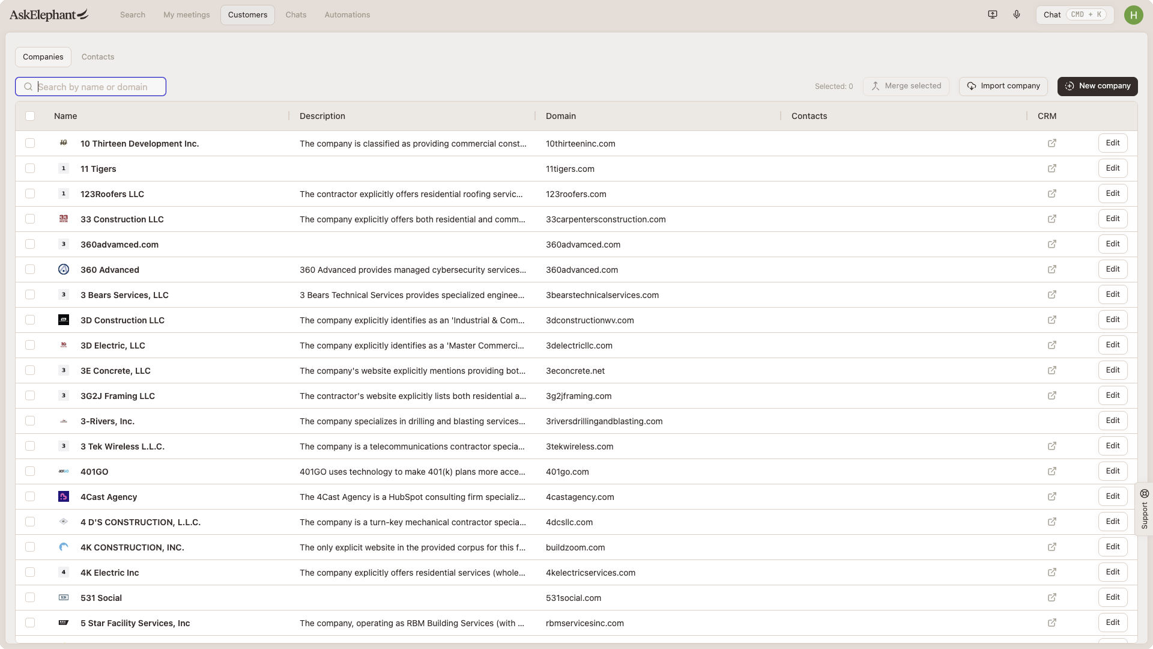This screenshot has width=1153, height=649.
Task: Open CRM link for 3D Construction LLC
Action: coord(1052,320)
